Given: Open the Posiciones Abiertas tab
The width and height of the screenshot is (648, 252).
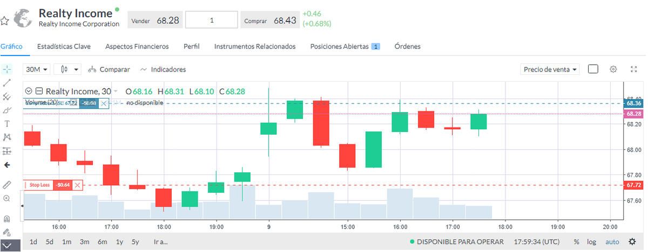Looking at the screenshot, I should [345, 46].
